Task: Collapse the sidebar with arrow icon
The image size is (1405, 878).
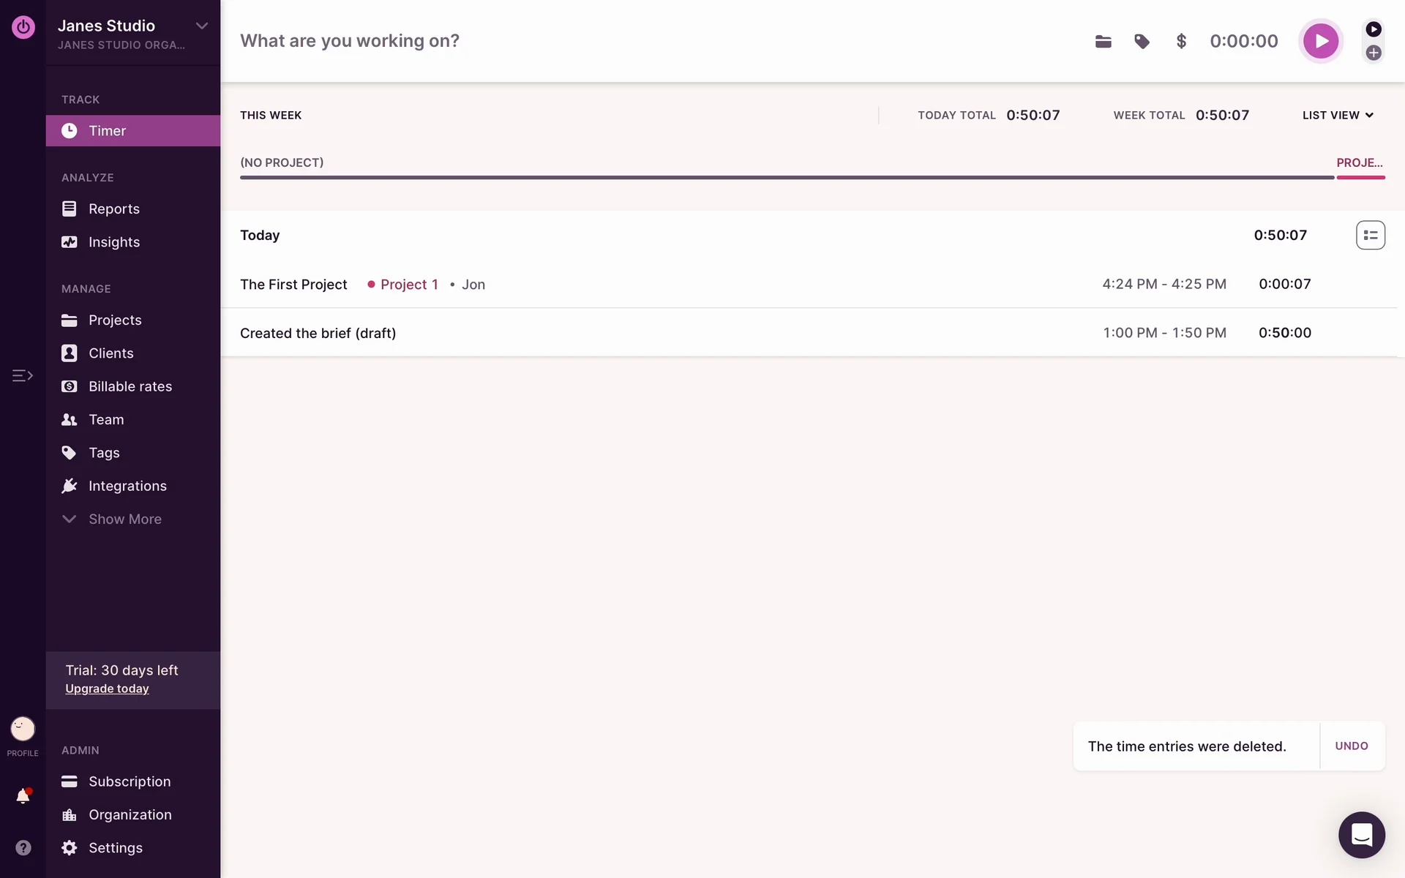Action: 23,375
